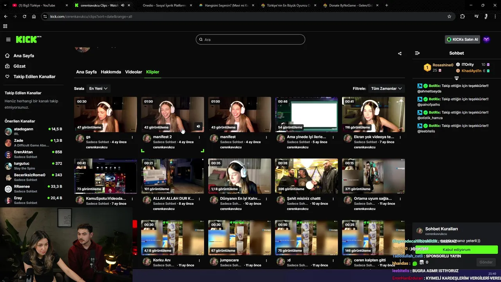Open options for KamuSpotu:Videoda clip

(132, 199)
